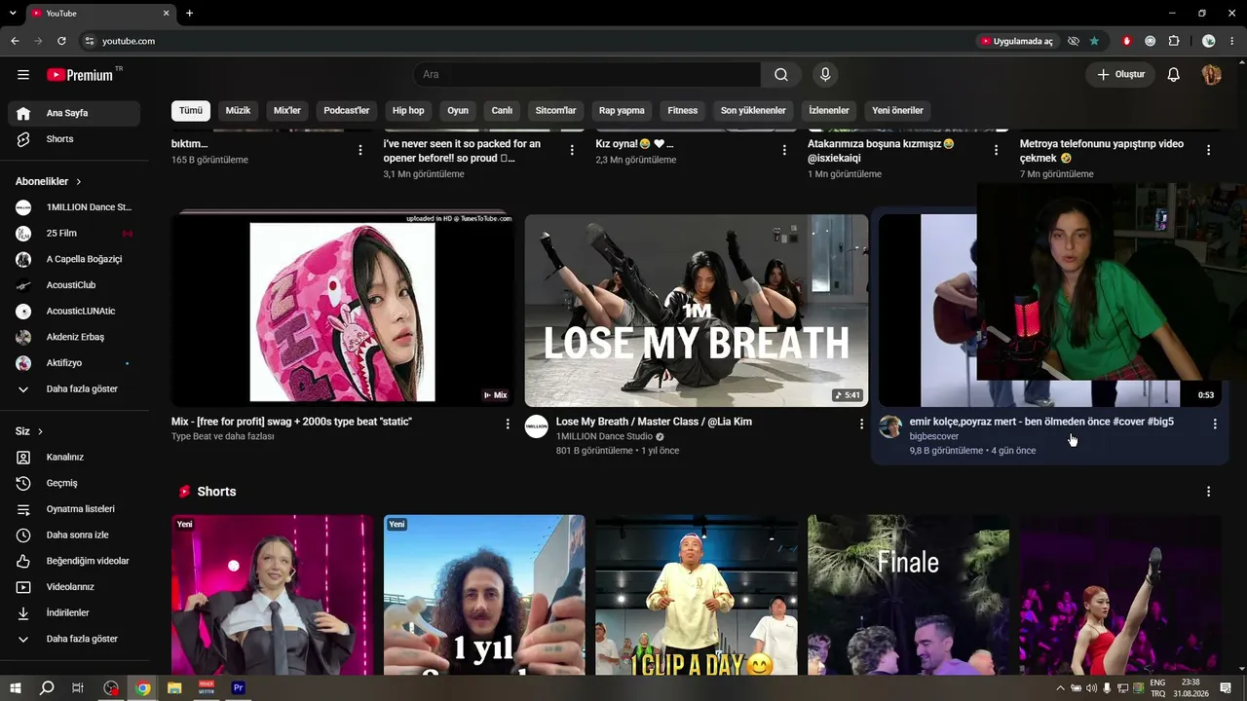The width and height of the screenshot is (1247, 701).
Task: Filter by Yeni öneriler
Action: 897,111
